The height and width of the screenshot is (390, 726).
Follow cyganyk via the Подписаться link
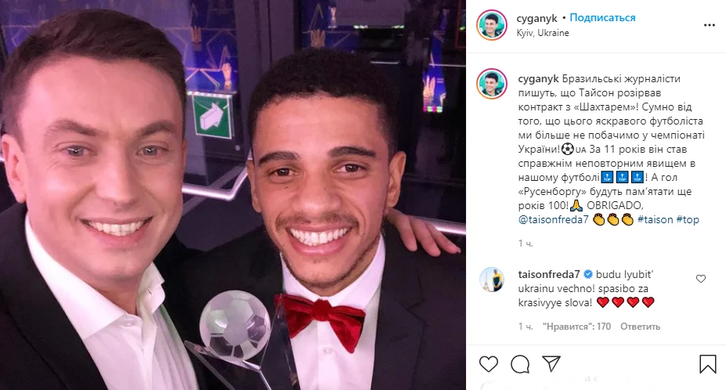point(602,18)
